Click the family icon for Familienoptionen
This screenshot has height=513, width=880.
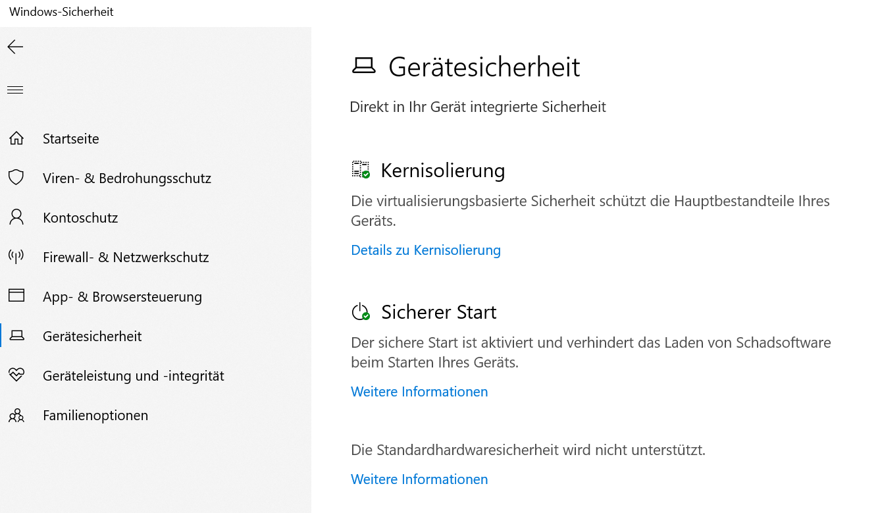[16, 416]
